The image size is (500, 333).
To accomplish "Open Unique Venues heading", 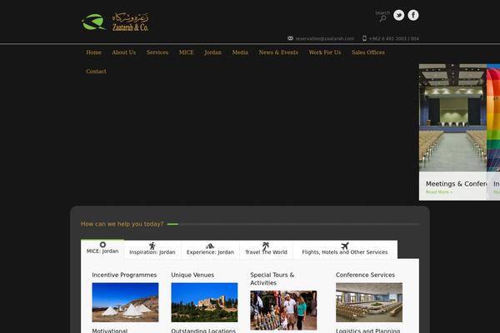I will pyautogui.click(x=192, y=275).
